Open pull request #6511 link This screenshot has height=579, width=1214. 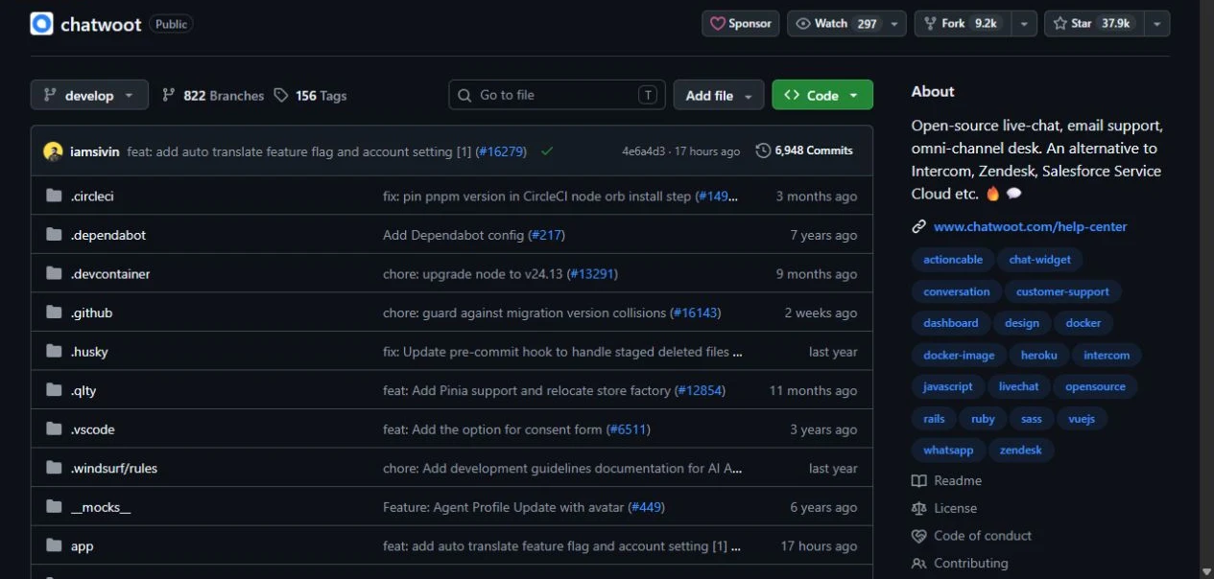[629, 429]
